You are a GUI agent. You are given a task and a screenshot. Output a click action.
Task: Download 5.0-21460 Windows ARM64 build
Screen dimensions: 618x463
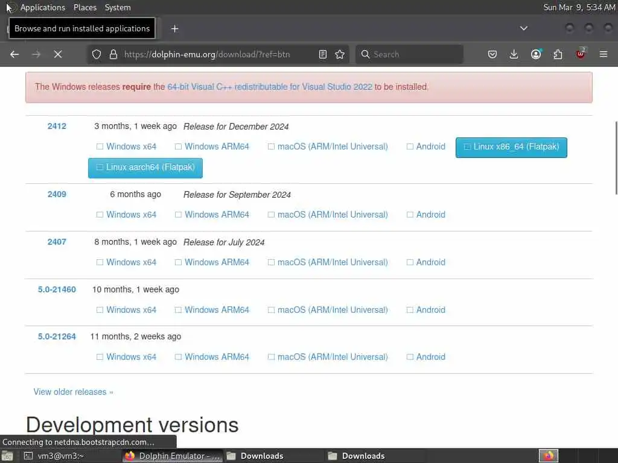[212, 310]
